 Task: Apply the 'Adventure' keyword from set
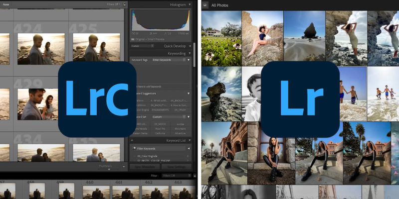[180, 133]
